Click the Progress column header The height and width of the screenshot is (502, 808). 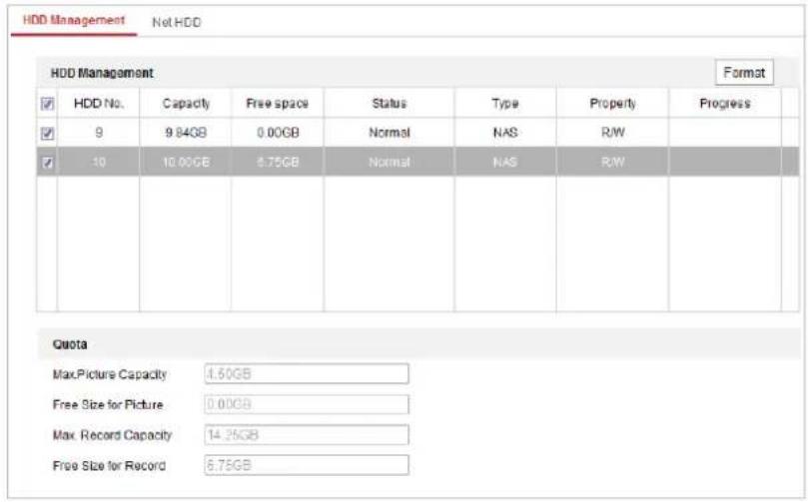[724, 104]
